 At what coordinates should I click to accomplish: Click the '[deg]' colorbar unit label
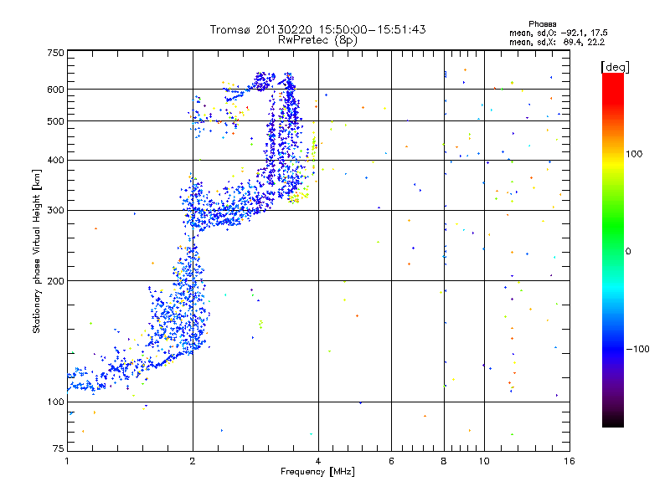tap(615, 67)
